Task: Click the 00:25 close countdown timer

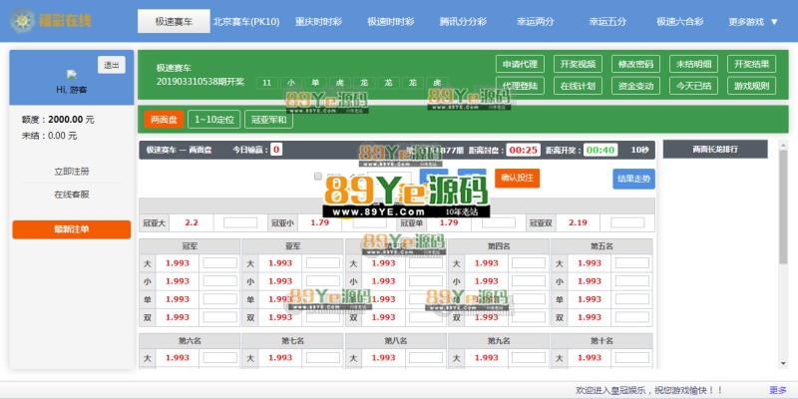Action: click(x=523, y=150)
